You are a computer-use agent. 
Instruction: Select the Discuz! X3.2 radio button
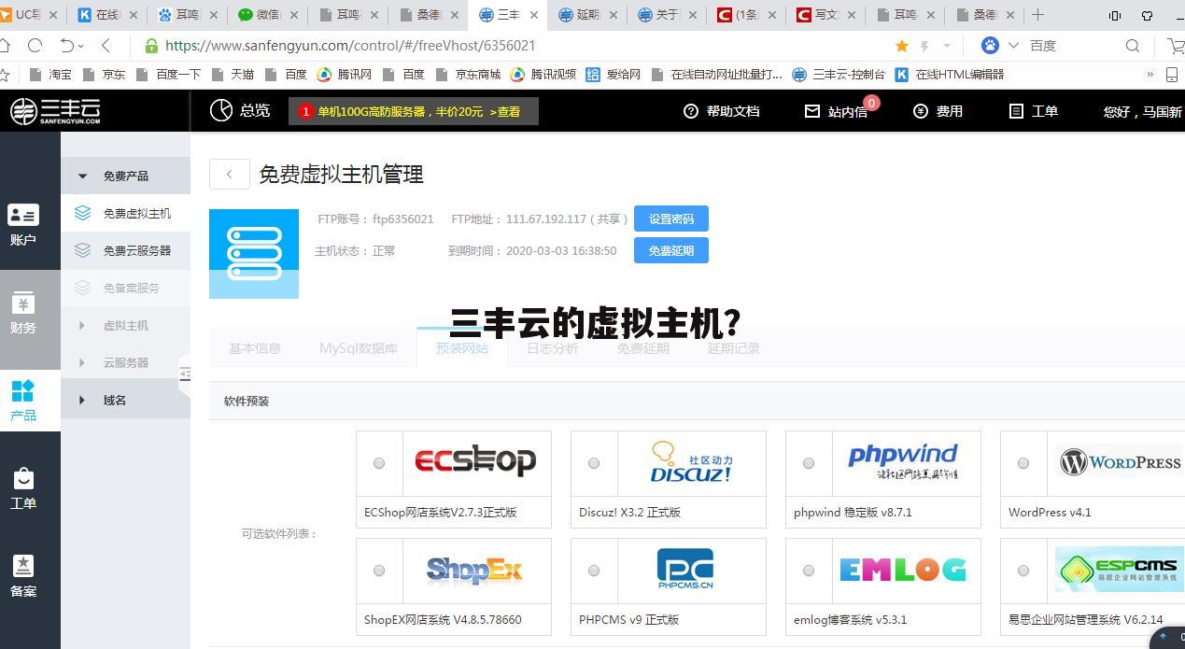coord(594,462)
